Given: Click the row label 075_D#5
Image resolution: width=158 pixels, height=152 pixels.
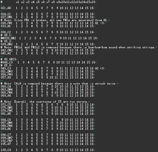Looking at the screenshot, I should coord(7,108).
